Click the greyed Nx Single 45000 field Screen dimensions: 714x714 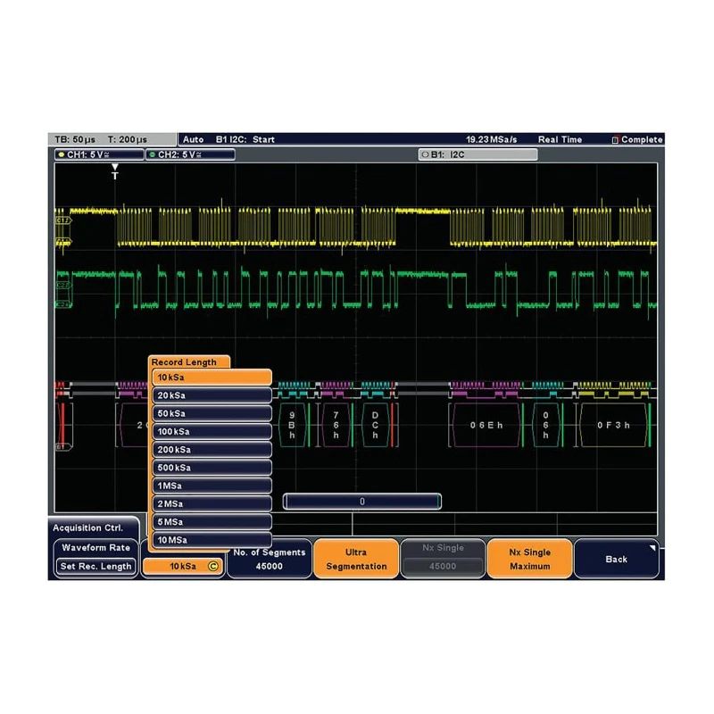[x=443, y=559]
